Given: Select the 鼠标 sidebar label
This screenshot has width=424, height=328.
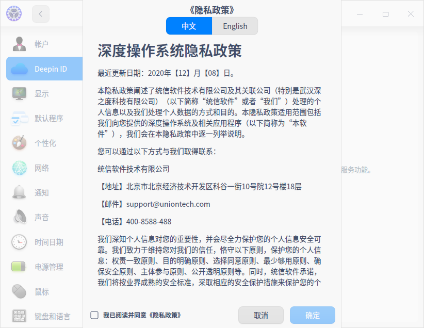Looking at the screenshot, I should pyautogui.click(x=42, y=292).
